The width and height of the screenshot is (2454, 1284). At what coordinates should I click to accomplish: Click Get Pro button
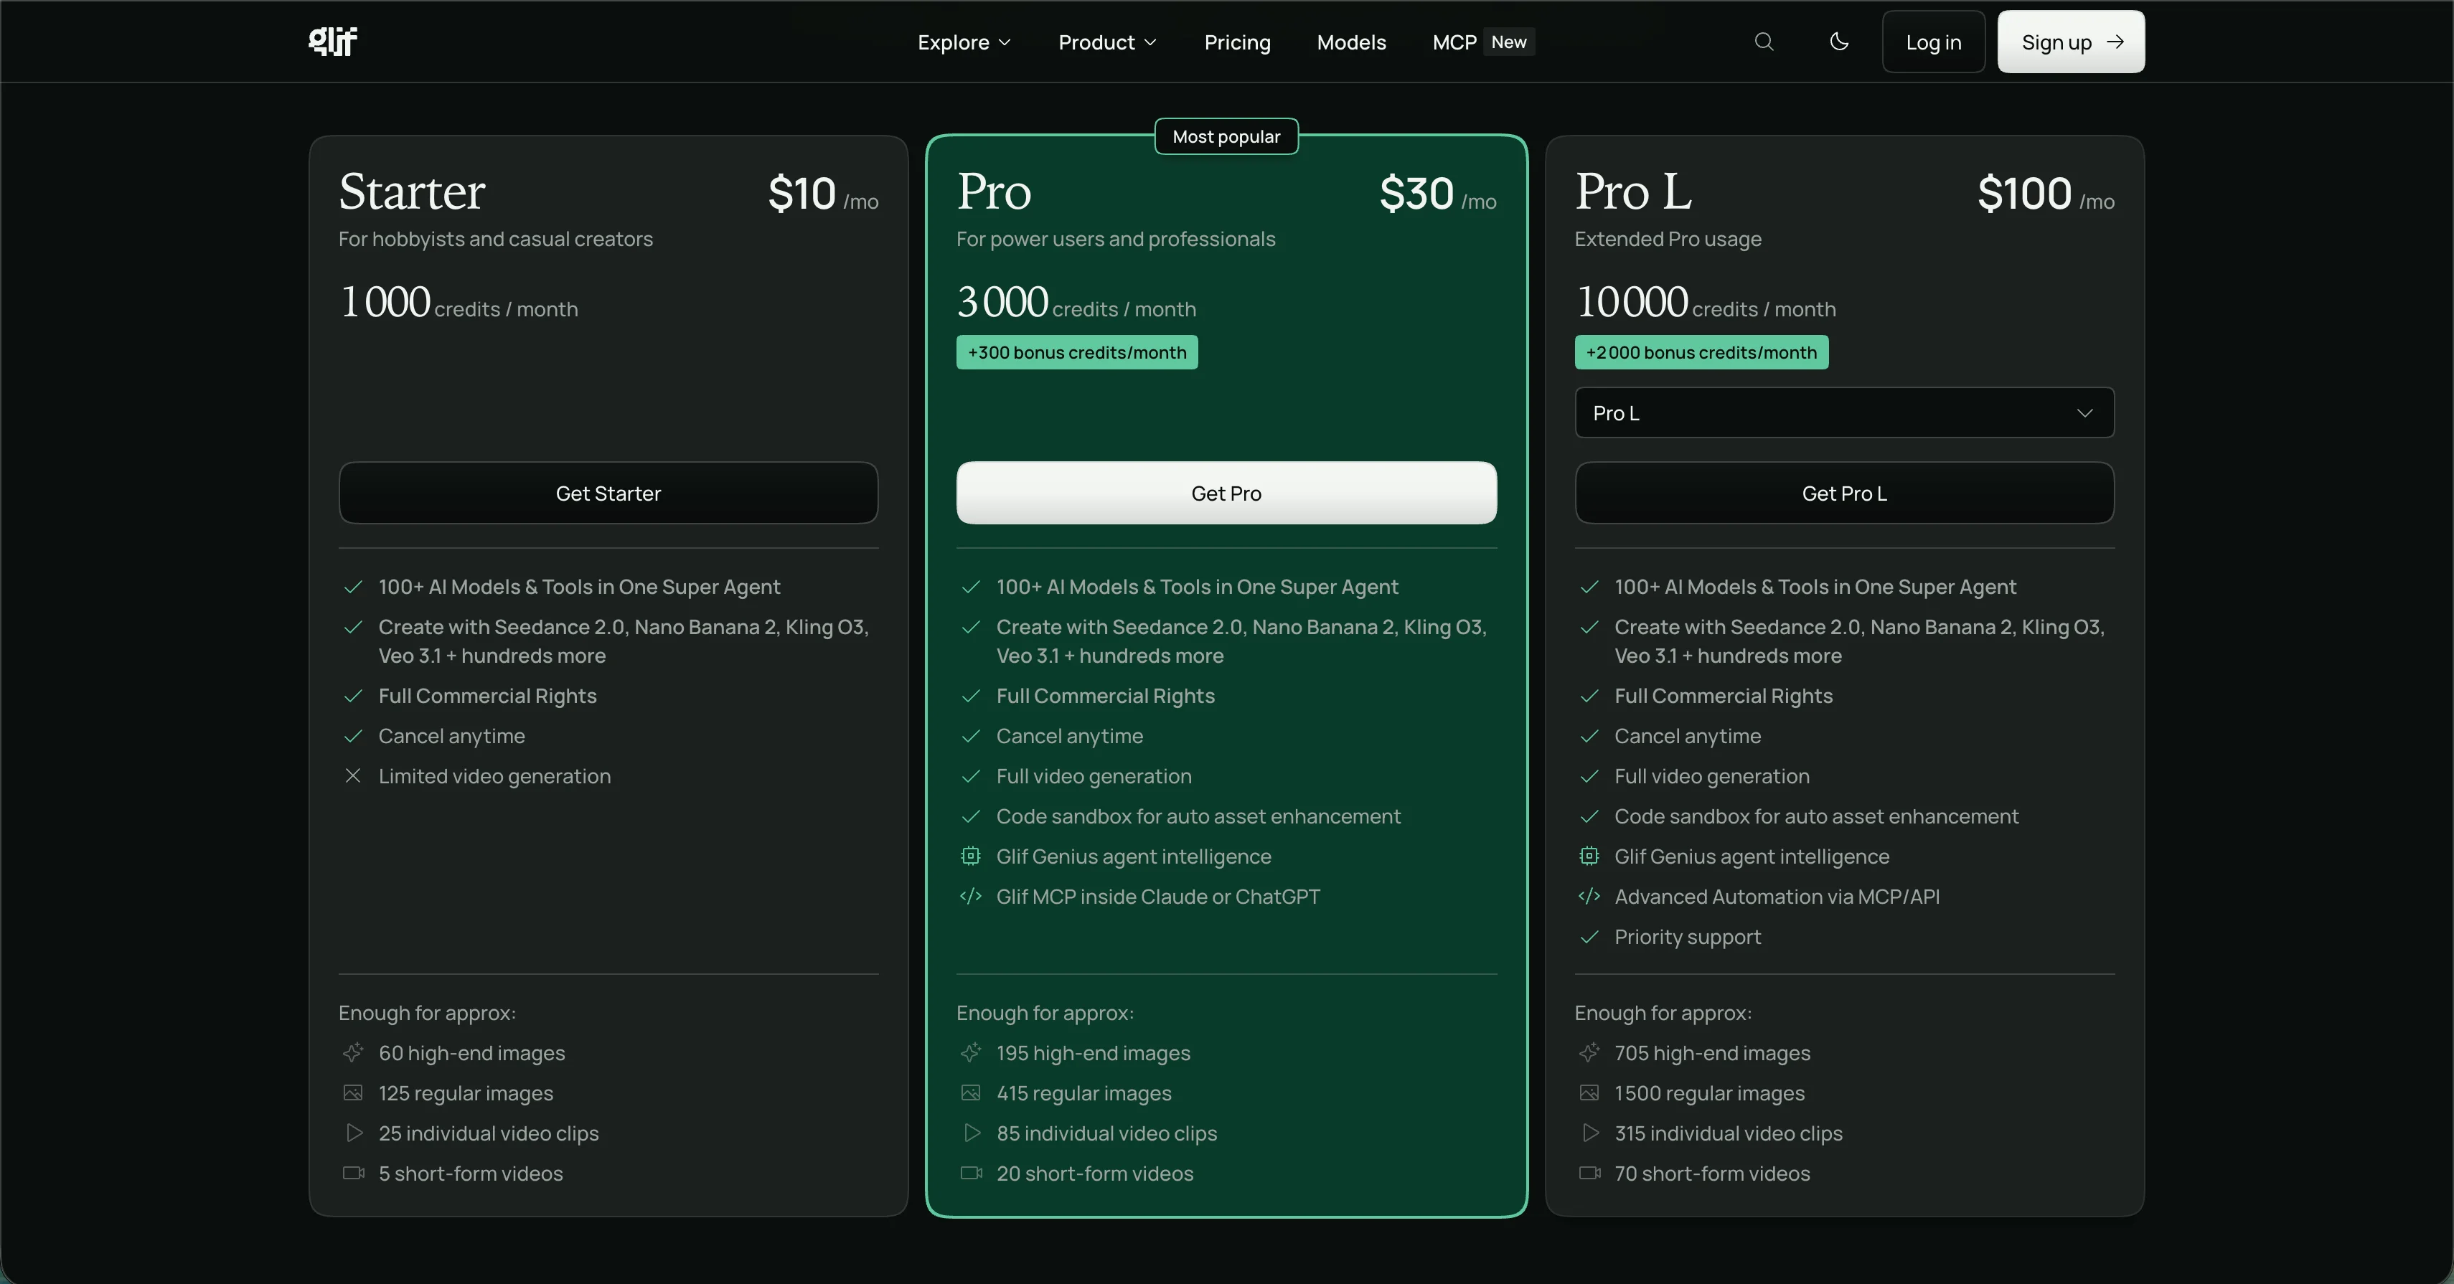1226,493
